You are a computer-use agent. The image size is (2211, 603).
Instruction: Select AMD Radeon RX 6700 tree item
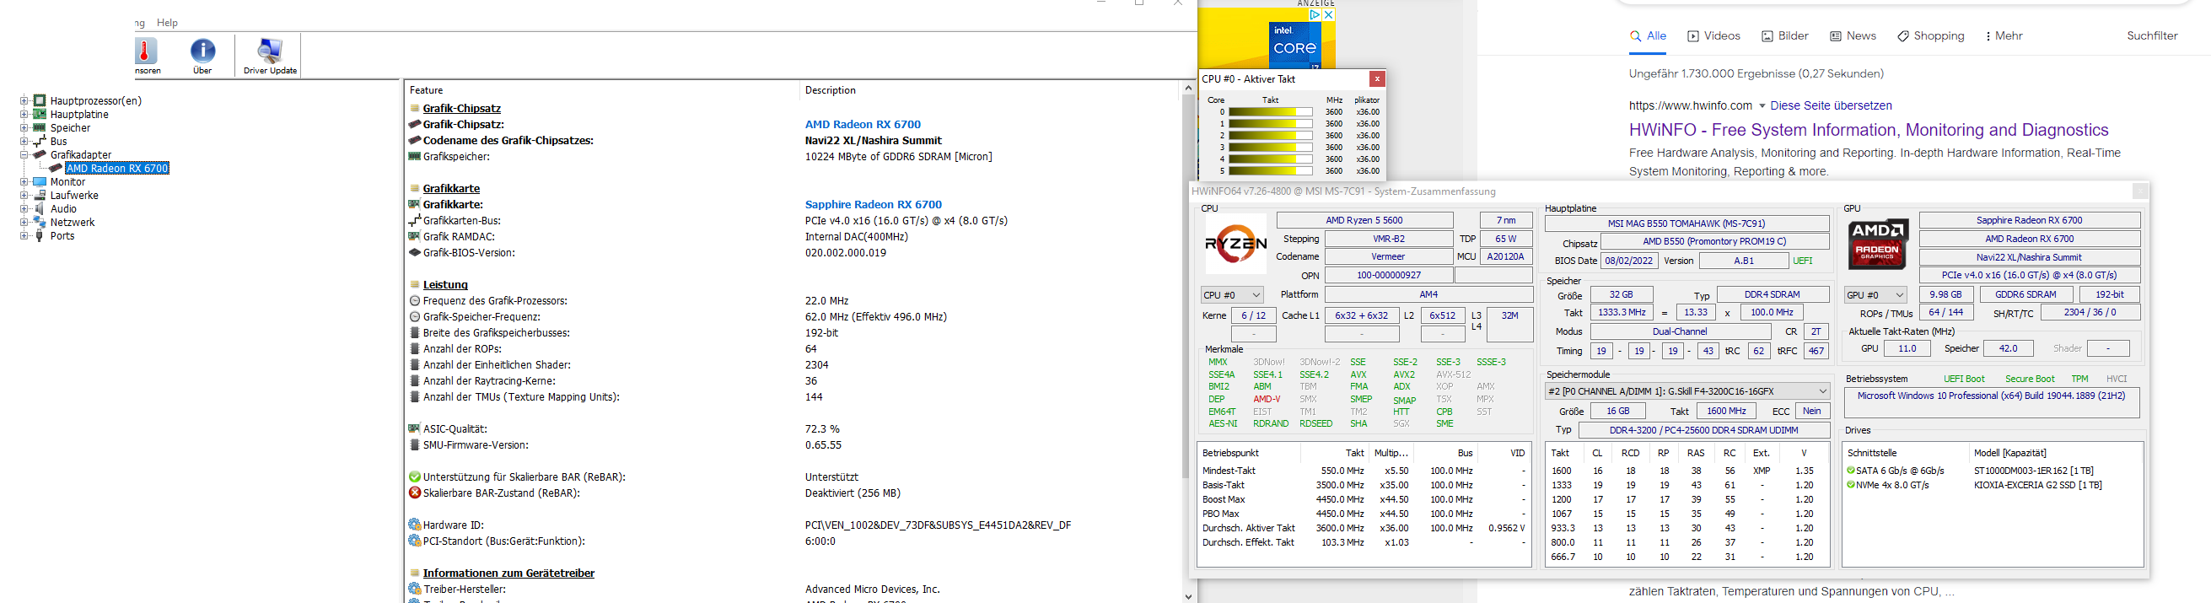(x=117, y=169)
